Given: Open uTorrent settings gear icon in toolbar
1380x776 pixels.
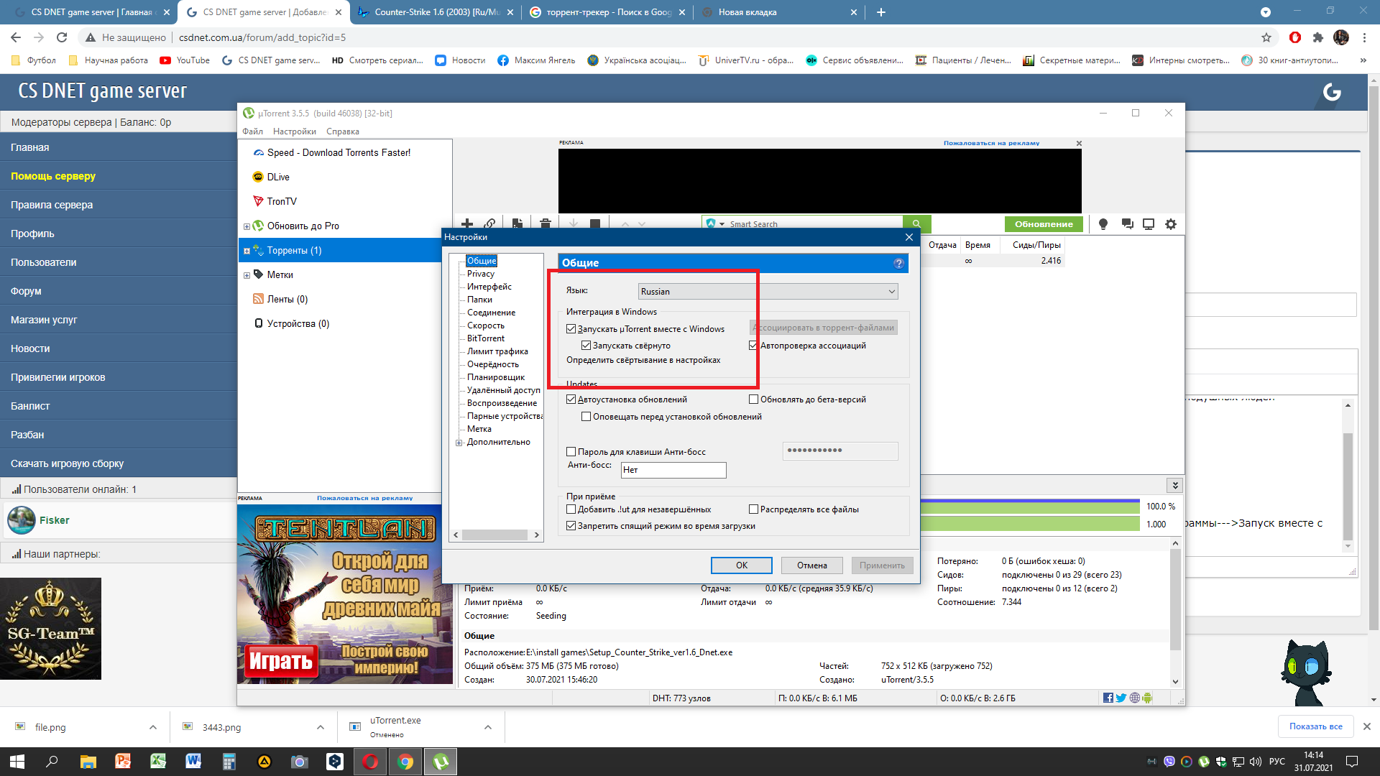Looking at the screenshot, I should (x=1171, y=224).
